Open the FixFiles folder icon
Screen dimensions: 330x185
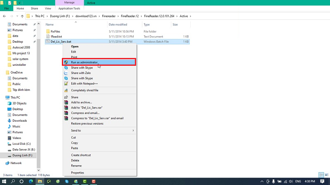(47, 31)
